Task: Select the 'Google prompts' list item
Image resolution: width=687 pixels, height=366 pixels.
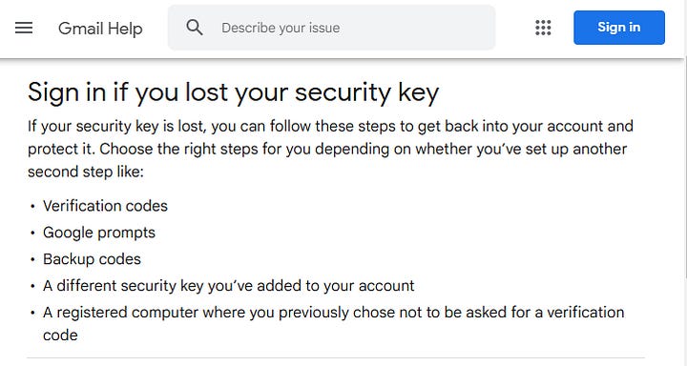Action: pyautogui.click(x=99, y=233)
